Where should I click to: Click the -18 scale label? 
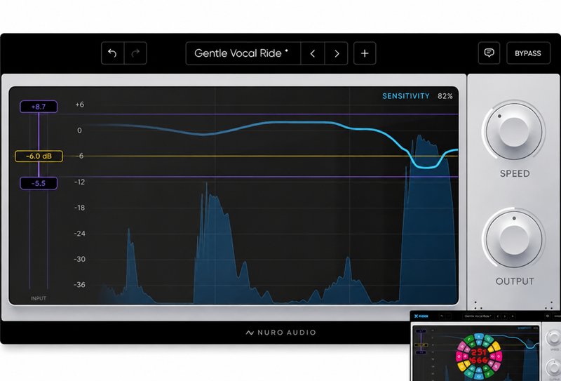tap(79, 208)
